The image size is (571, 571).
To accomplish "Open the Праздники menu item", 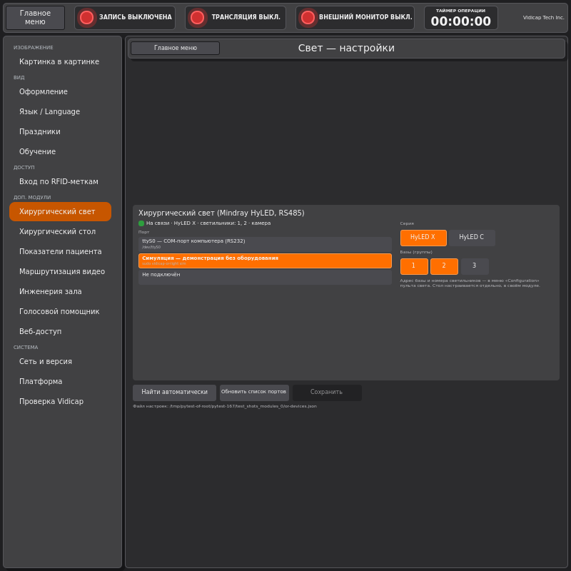I will click(x=60, y=132).
